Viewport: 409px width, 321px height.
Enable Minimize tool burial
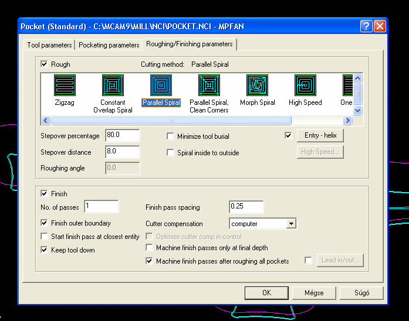coord(170,136)
